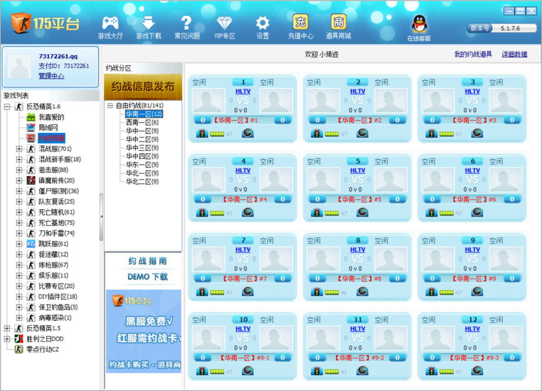The width and height of the screenshot is (542, 391).
Task: Open the 充值中心 recharge icon
Action: tap(301, 22)
